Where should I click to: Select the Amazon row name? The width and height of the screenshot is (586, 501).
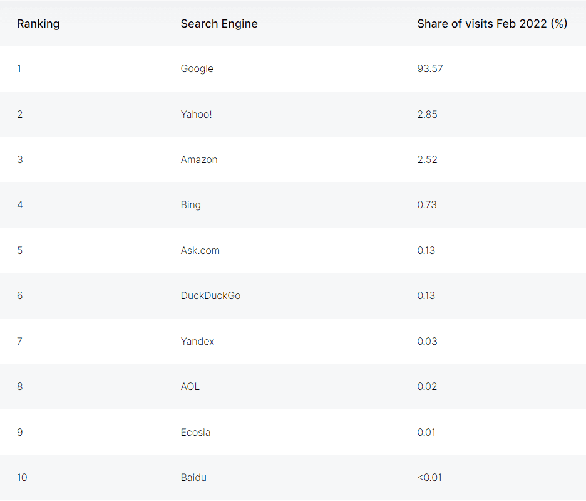click(x=199, y=160)
